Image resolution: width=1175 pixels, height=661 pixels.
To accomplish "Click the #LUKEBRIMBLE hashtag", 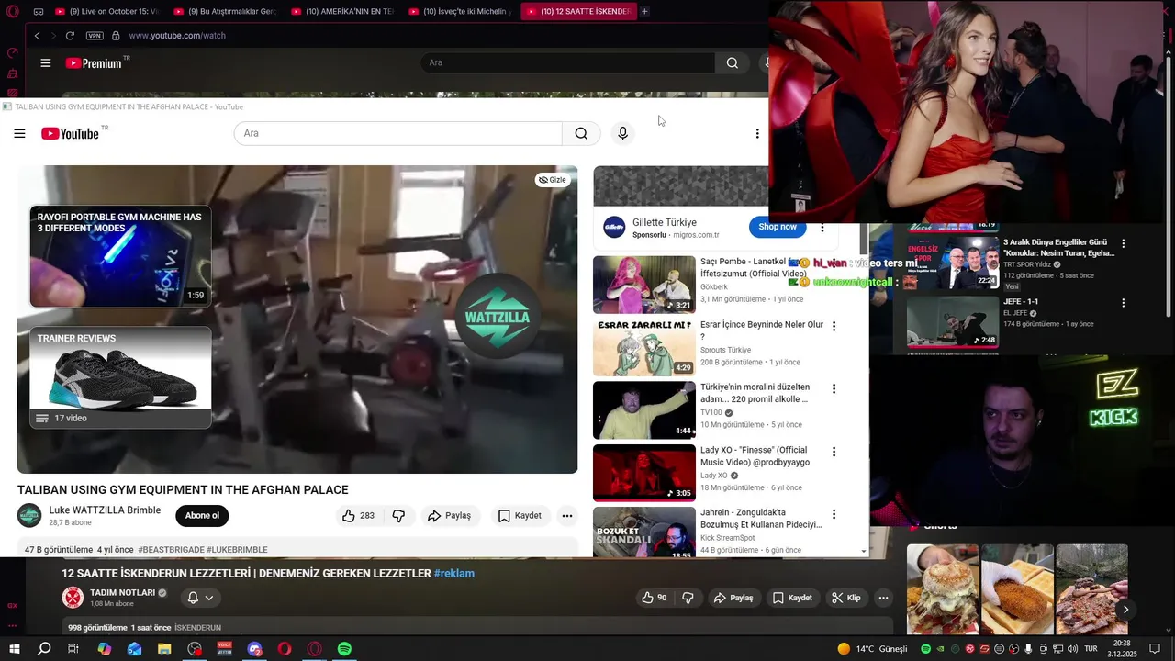I will (237, 550).
